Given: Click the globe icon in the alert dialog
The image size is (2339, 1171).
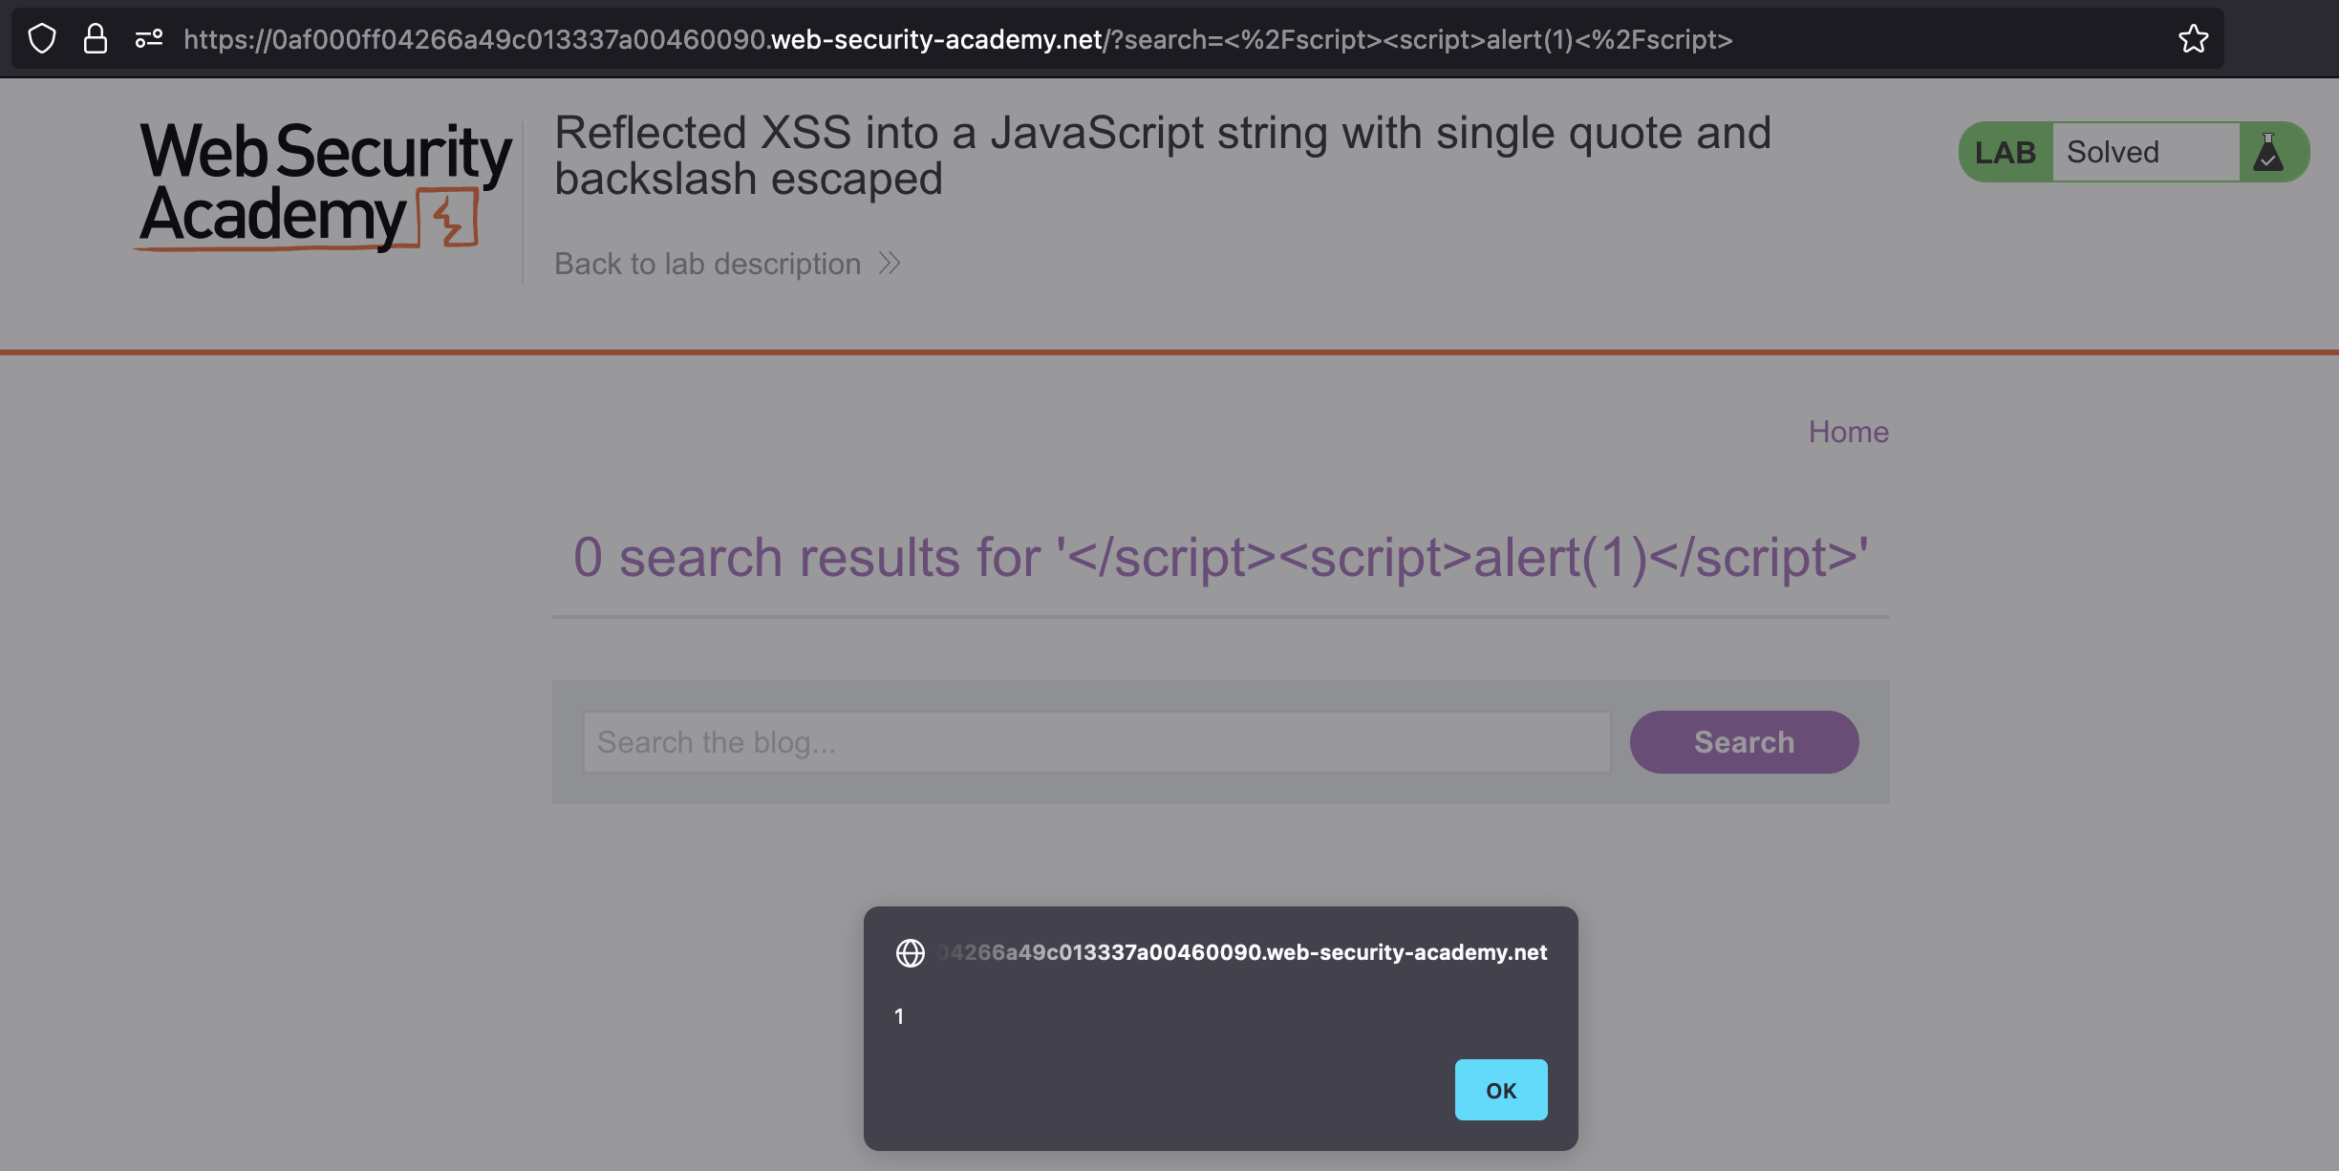Looking at the screenshot, I should [x=910, y=953].
